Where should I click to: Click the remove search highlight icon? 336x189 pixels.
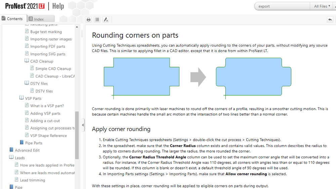(106, 19)
